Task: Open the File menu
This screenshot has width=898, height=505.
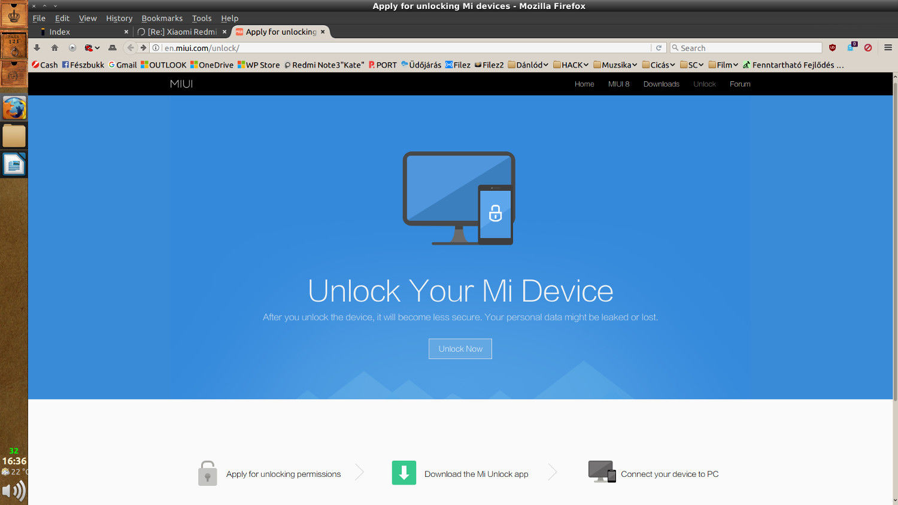Action: pos(39,19)
